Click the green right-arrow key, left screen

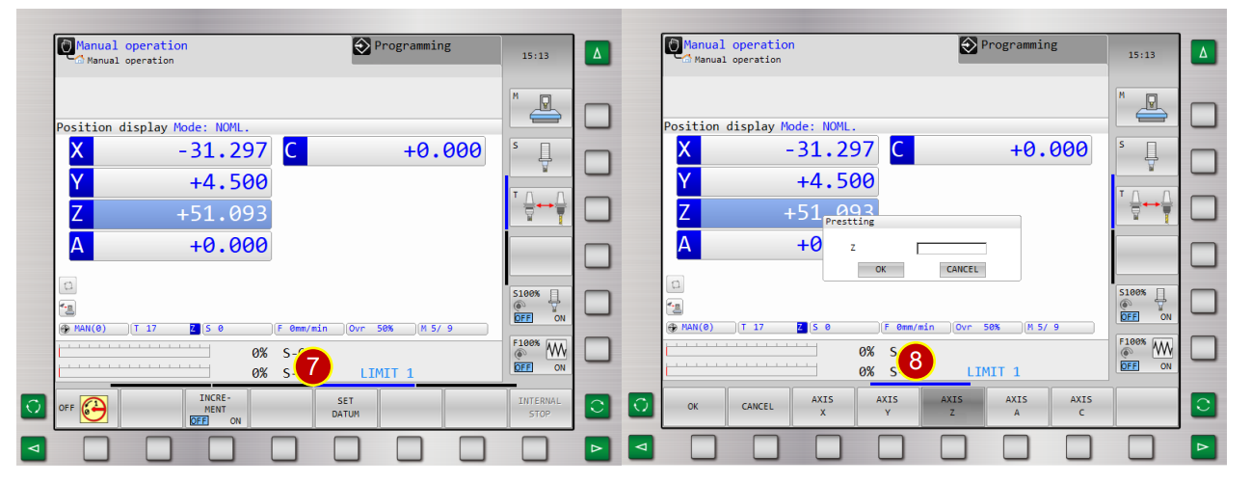click(x=597, y=448)
